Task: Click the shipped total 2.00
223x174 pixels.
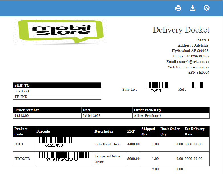Action: [155, 169]
